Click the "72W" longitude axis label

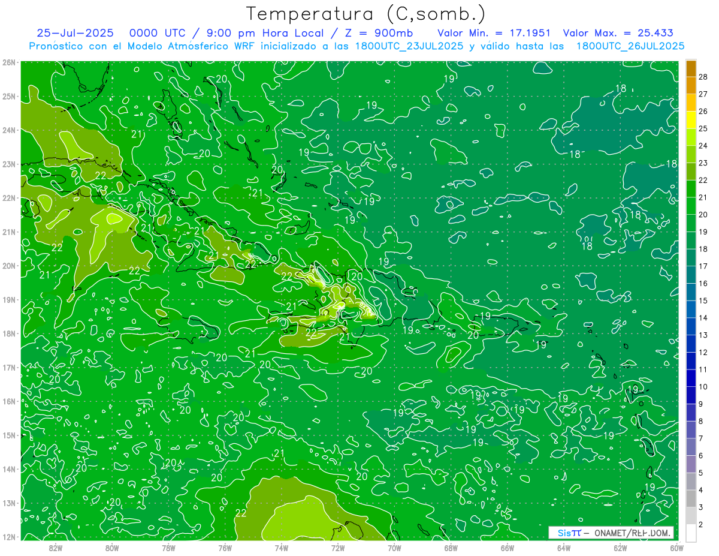[x=338, y=547]
